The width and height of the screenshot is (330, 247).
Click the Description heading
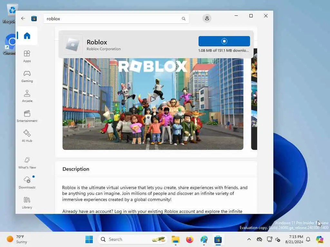(x=76, y=169)
